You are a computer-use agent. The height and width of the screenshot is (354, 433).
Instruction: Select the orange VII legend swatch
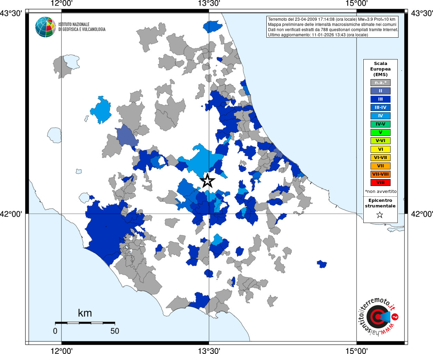[381, 166]
